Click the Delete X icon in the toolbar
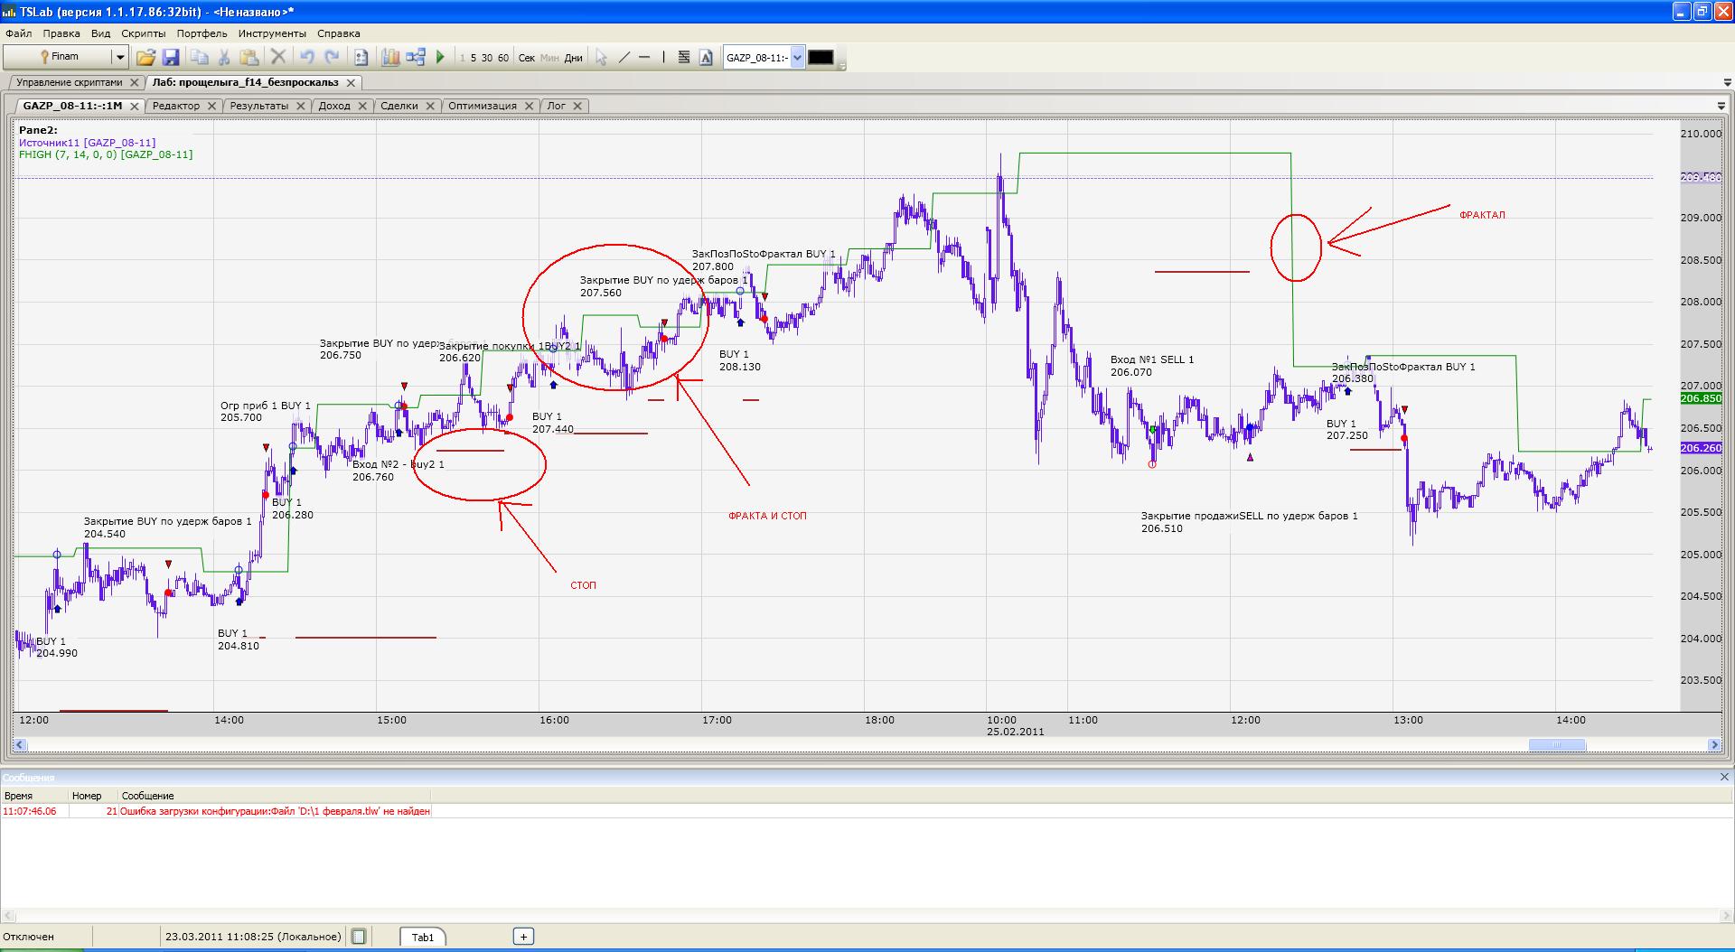The image size is (1735, 952). pos(278,57)
